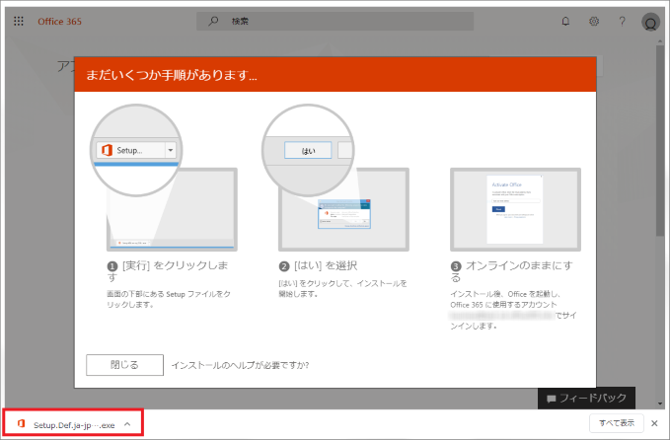This screenshot has width=670, height=440.
Task: Click the 閉じる button
Action: click(124, 365)
